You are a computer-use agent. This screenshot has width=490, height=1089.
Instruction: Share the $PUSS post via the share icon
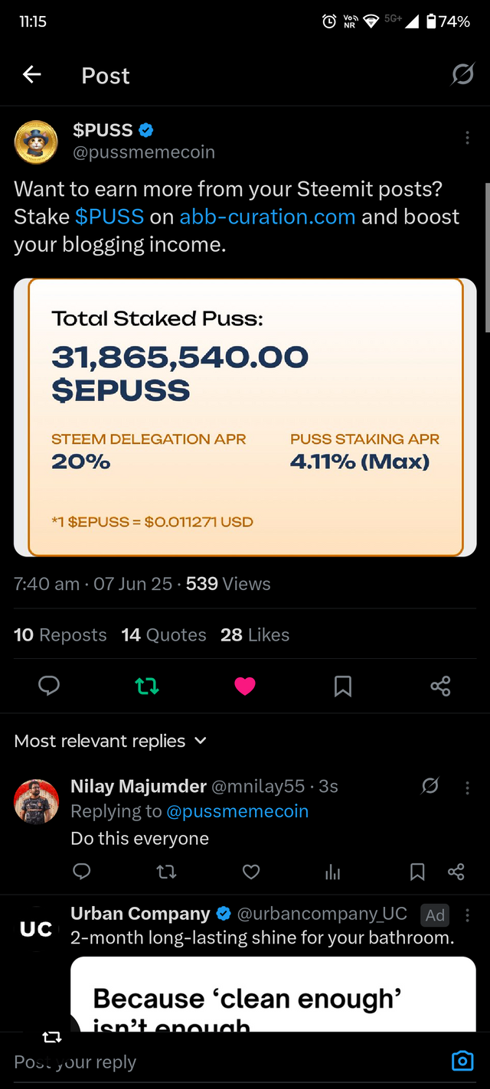point(441,686)
